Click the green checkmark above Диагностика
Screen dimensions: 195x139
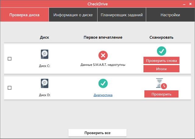click(x=103, y=83)
